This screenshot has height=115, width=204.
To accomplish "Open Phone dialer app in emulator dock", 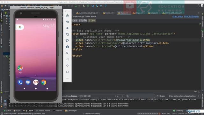I will 20,82.
